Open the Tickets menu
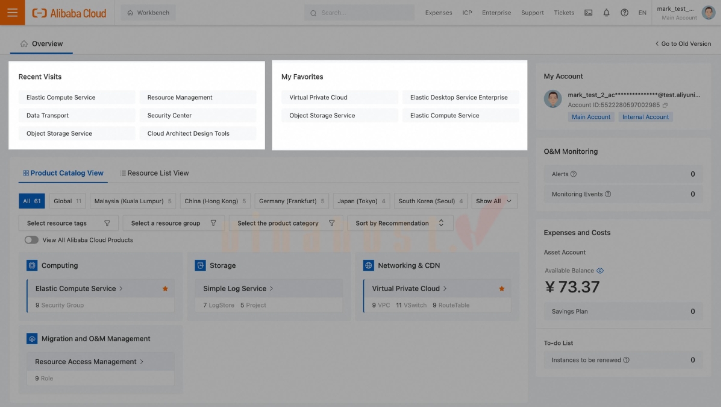The image size is (723, 407). tap(564, 13)
